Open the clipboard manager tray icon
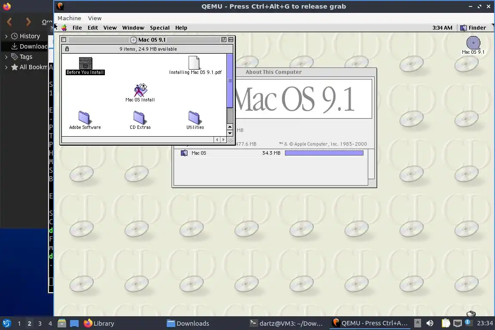 (446, 324)
